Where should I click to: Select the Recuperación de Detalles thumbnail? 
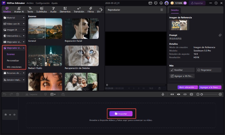pyautogui.click(x=82, y=56)
